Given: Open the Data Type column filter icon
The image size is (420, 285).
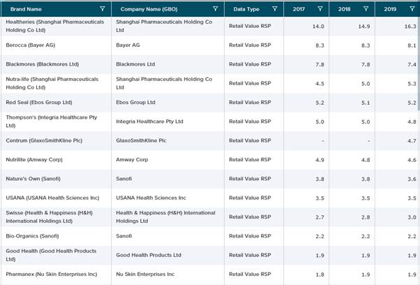Looking at the screenshot, I should pyautogui.click(x=275, y=9).
